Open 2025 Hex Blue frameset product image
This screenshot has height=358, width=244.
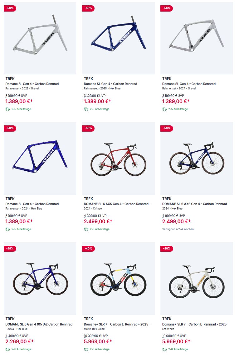click(118, 38)
